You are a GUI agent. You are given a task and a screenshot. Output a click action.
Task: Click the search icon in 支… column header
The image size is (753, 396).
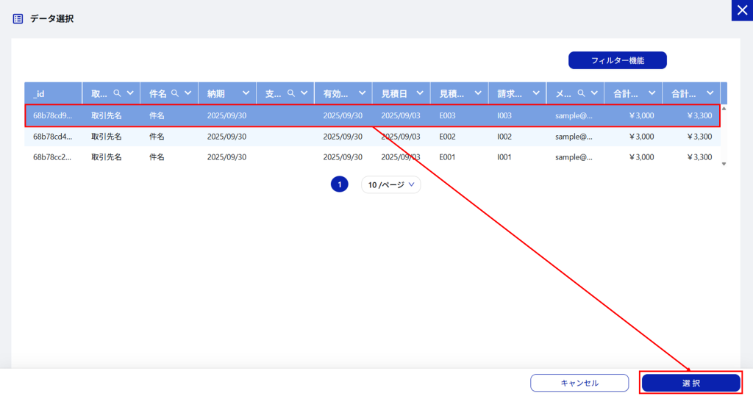(x=291, y=93)
